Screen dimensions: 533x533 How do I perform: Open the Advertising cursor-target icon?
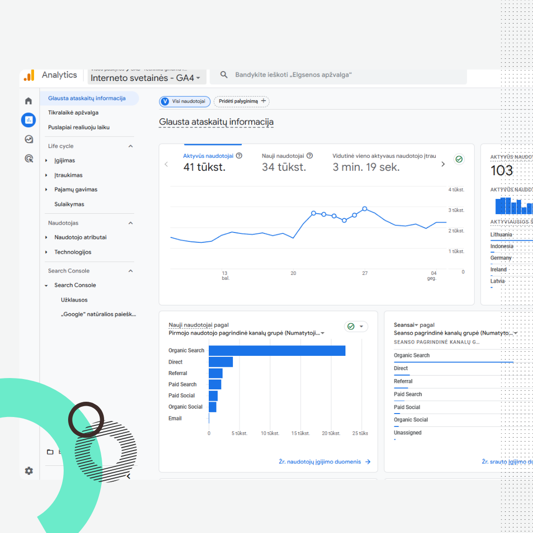[29, 158]
